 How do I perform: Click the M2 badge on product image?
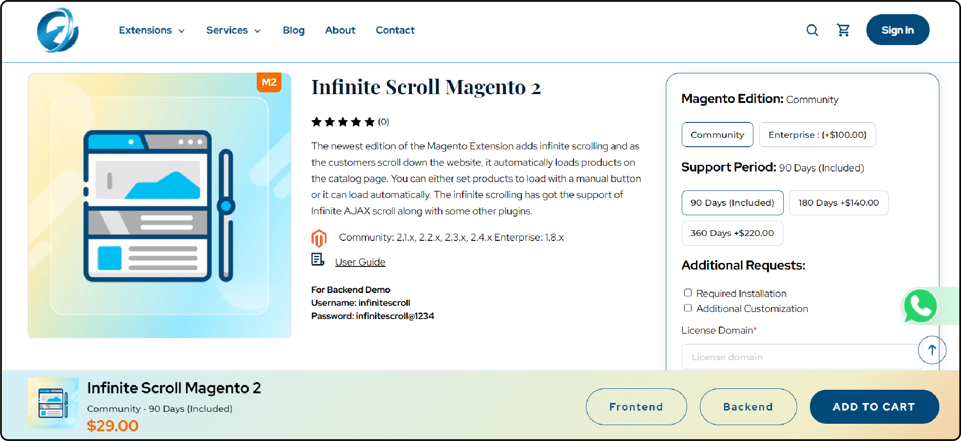click(269, 82)
